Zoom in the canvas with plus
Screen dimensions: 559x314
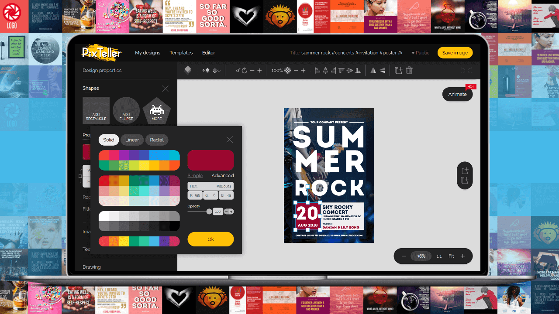pyautogui.click(x=462, y=256)
